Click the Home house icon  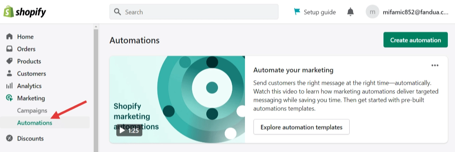[x=10, y=37]
